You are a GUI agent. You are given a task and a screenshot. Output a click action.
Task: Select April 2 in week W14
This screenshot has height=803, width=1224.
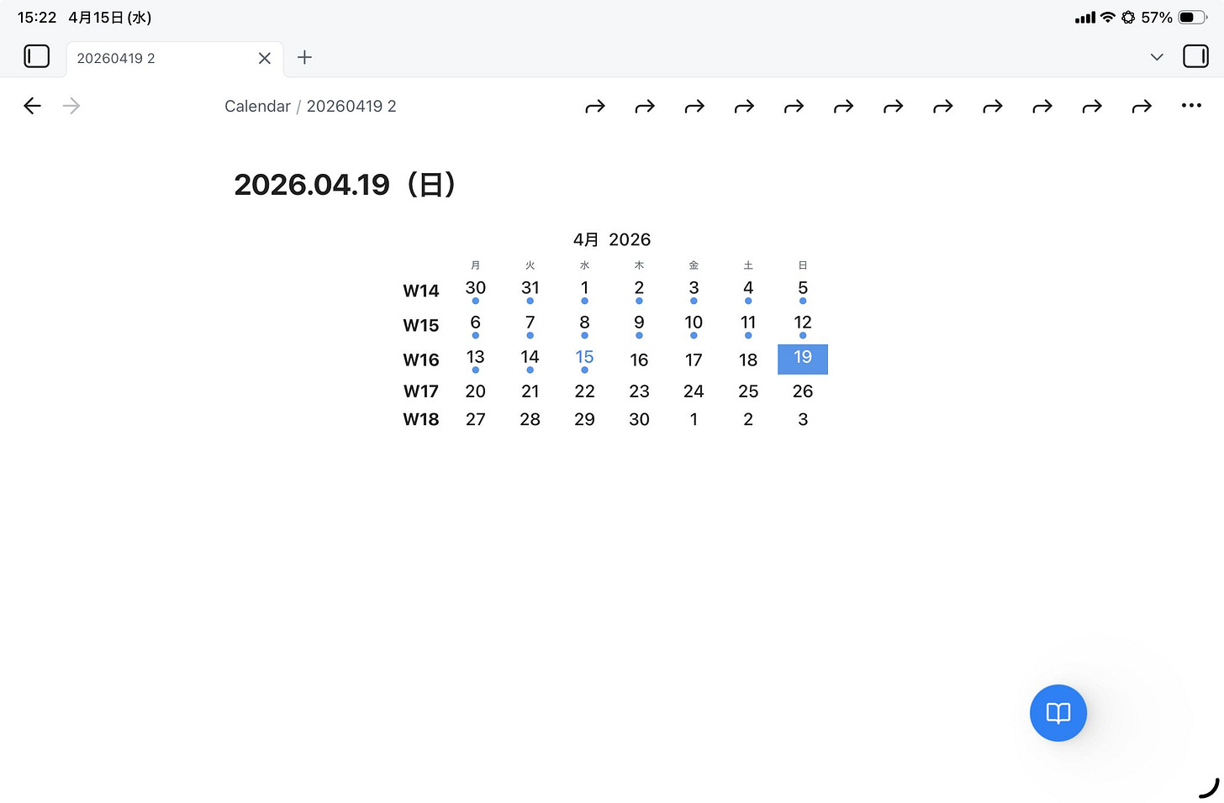click(639, 291)
